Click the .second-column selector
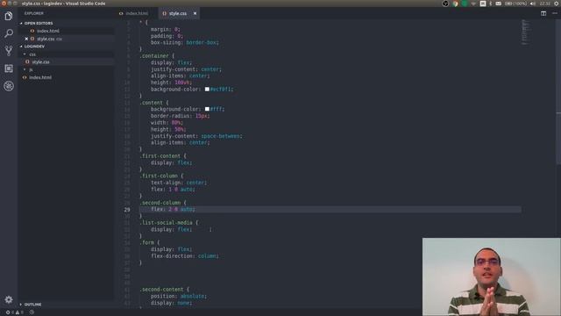This screenshot has width=561, height=316. tap(160, 203)
